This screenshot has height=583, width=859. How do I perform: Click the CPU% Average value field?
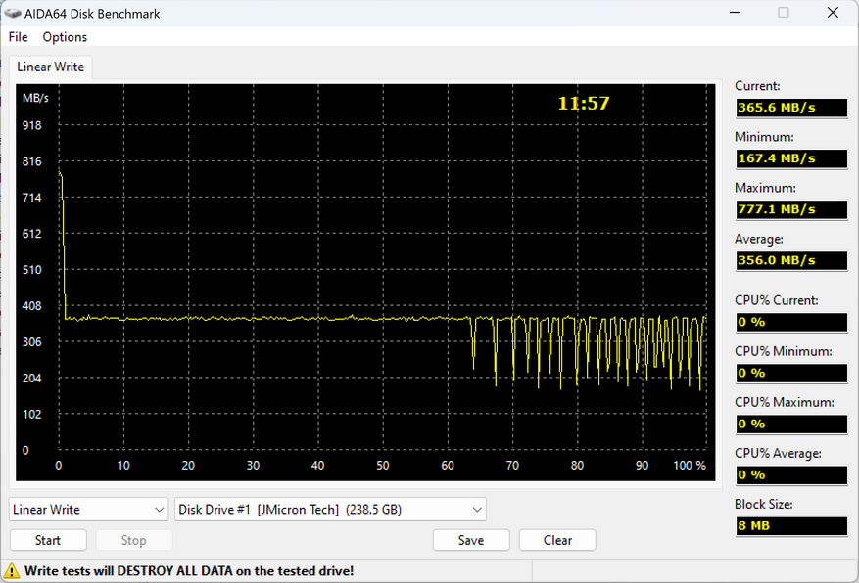(x=791, y=475)
